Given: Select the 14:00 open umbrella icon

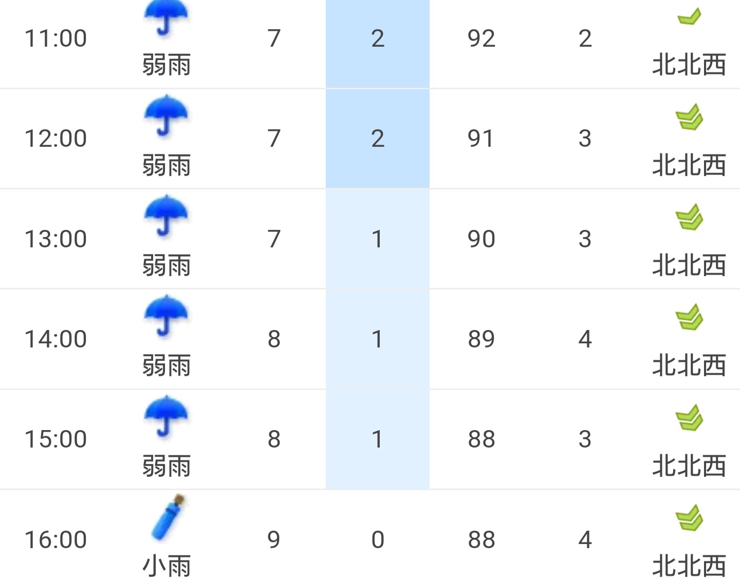Looking at the screenshot, I should point(166,317).
